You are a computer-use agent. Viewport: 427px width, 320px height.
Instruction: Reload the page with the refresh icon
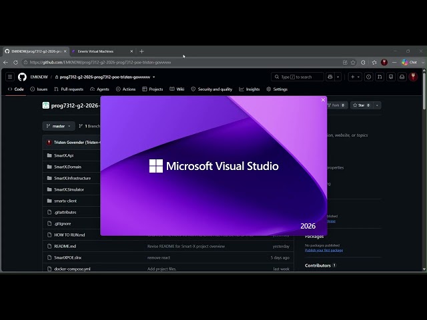16,62
